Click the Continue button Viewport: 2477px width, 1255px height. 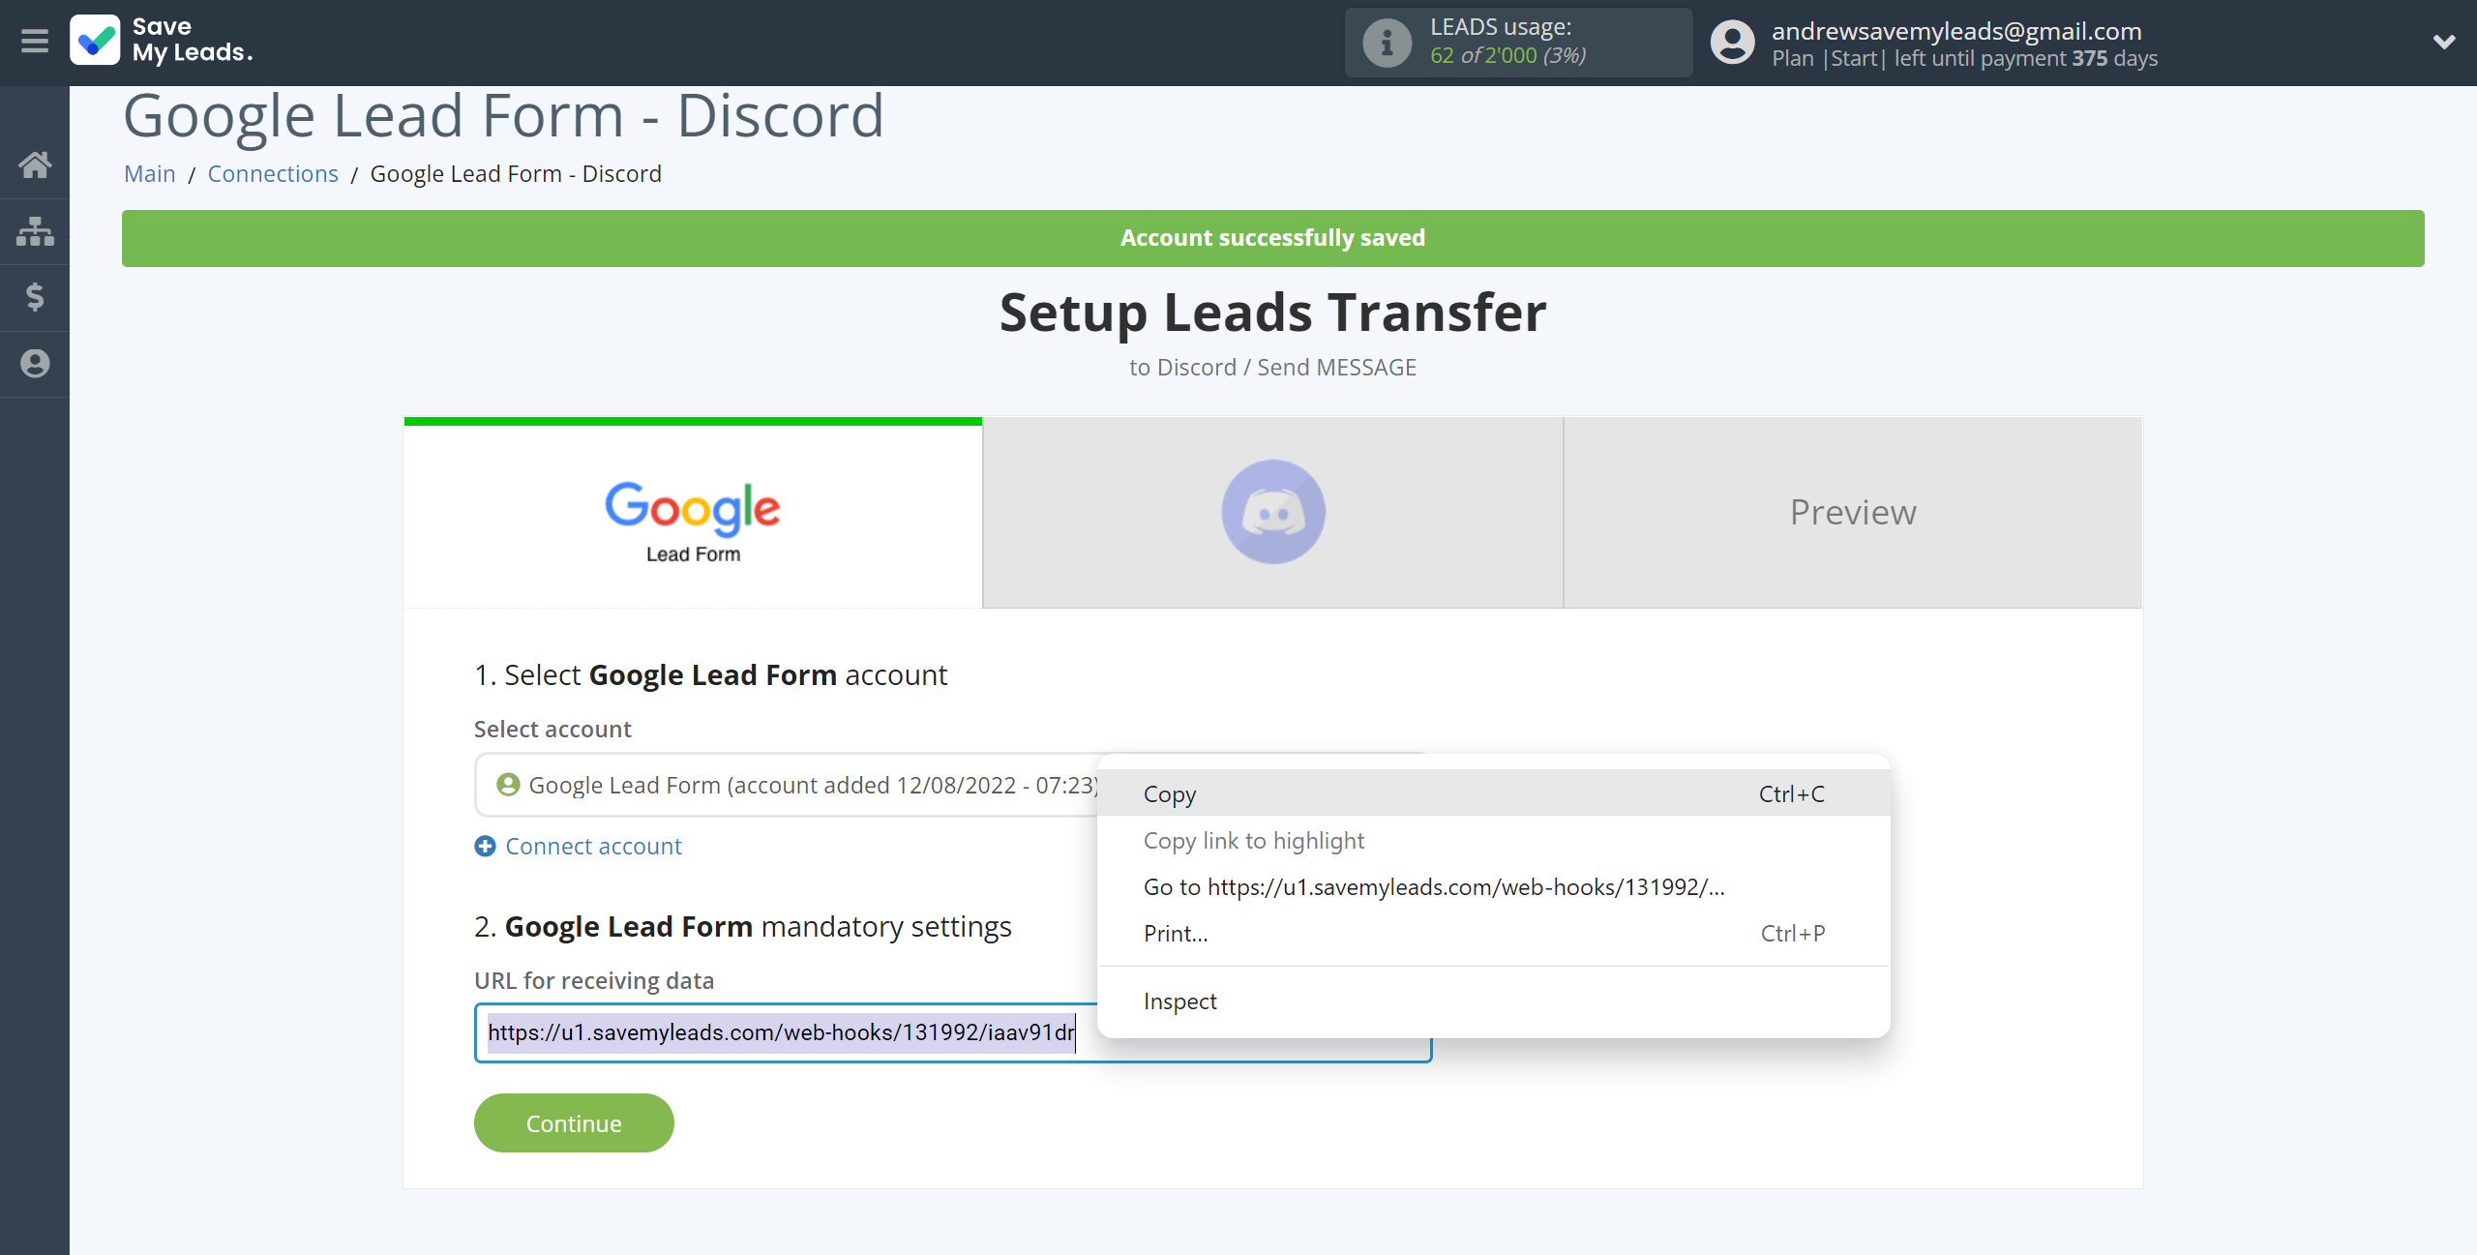pyautogui.click(x=575, y=1122)
